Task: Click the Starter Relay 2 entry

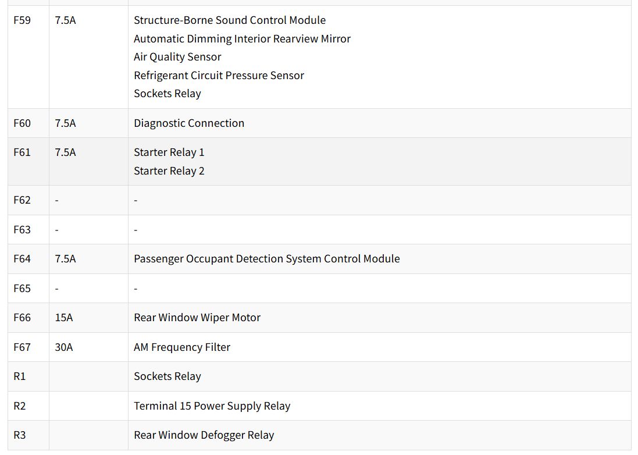Action: [169, 171]
